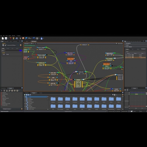This screenshot has width=147, height=147.
Task: Open the layer dropdown at the top of the FSM graph
Action: point(28,44)
